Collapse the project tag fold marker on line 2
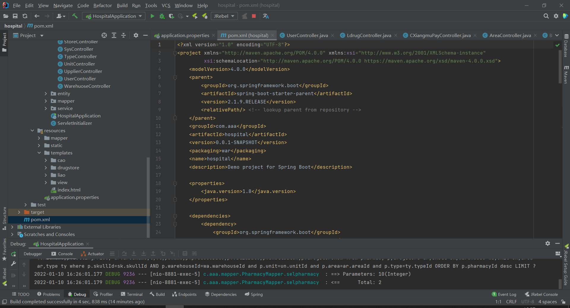570x308 pixels. (x=175, y=53)
